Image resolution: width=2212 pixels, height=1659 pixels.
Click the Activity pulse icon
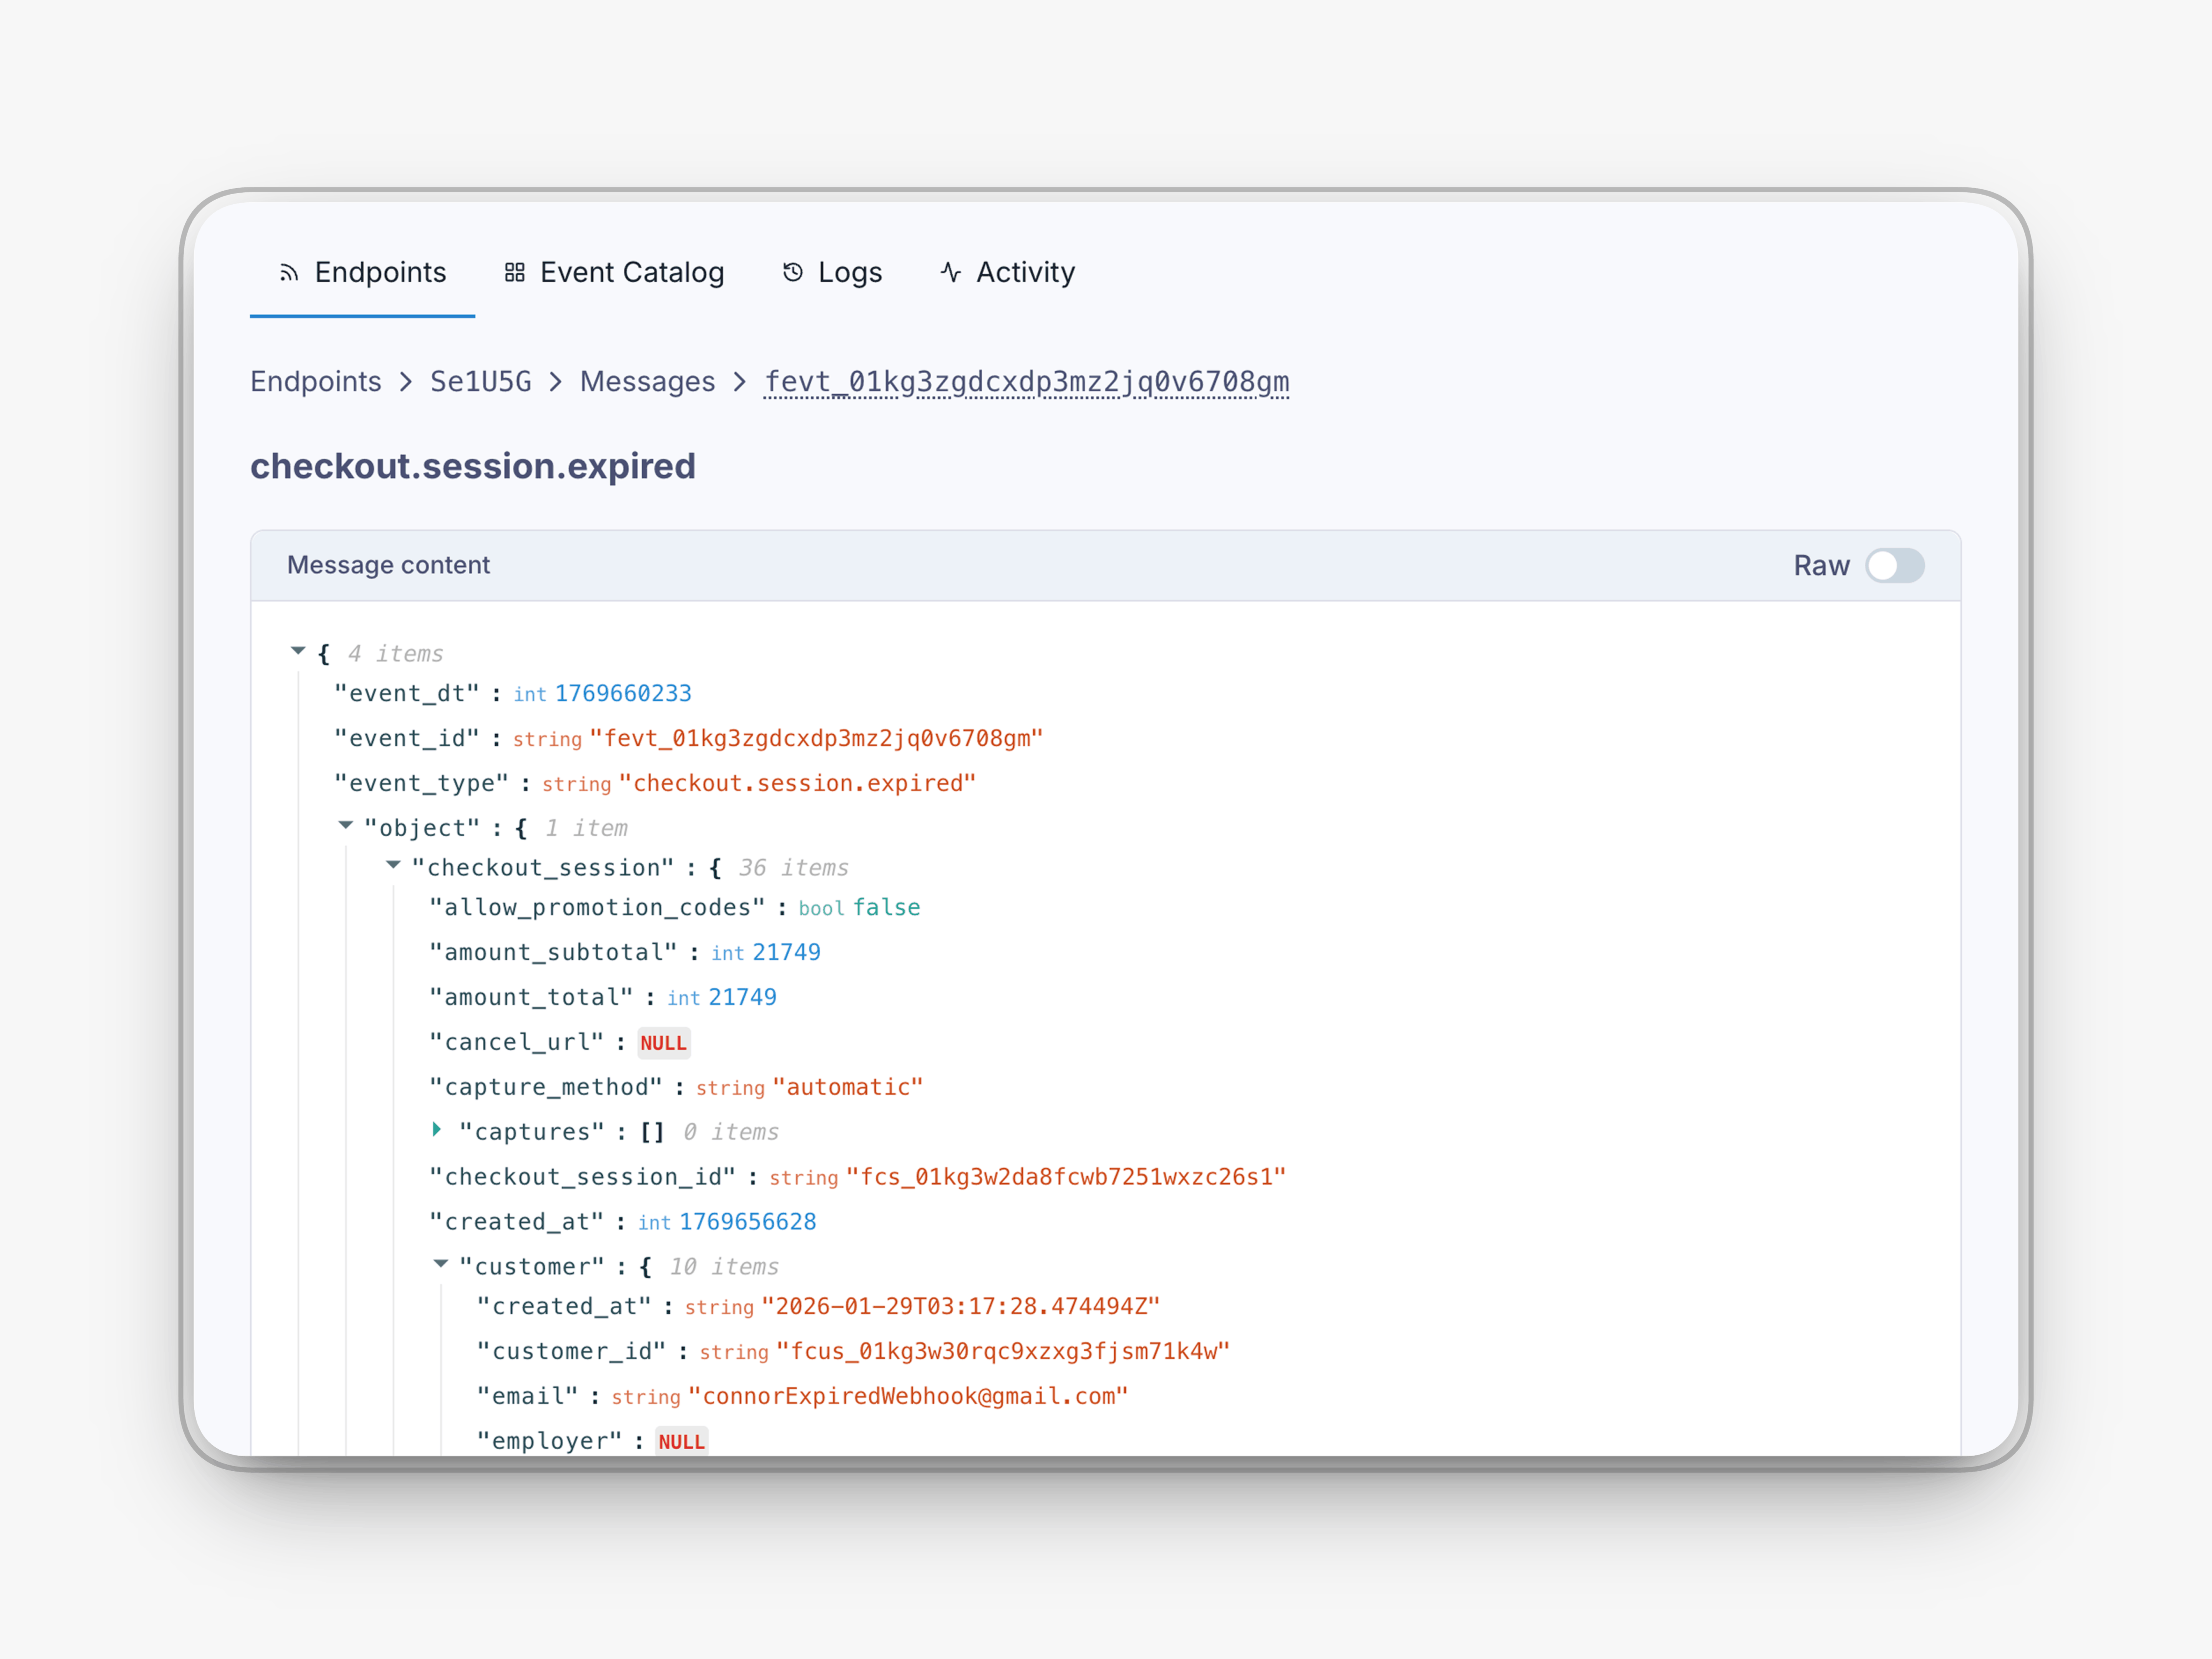tap(950, 273)
